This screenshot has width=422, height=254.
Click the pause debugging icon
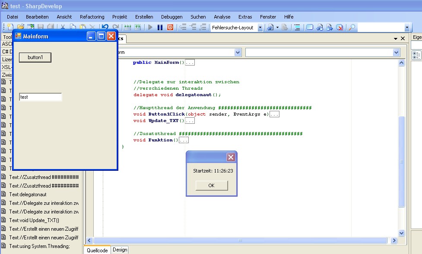(x=160, y=28)
